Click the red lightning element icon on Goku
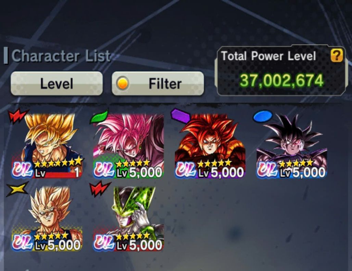This screenshot has height=271, width=352. (17, 115)
